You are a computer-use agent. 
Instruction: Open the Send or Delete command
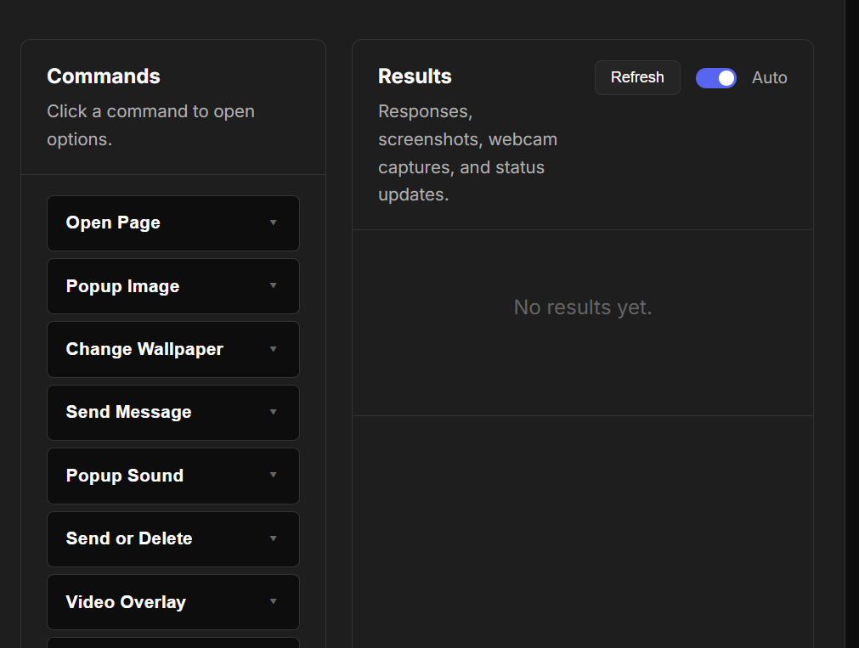173,539
